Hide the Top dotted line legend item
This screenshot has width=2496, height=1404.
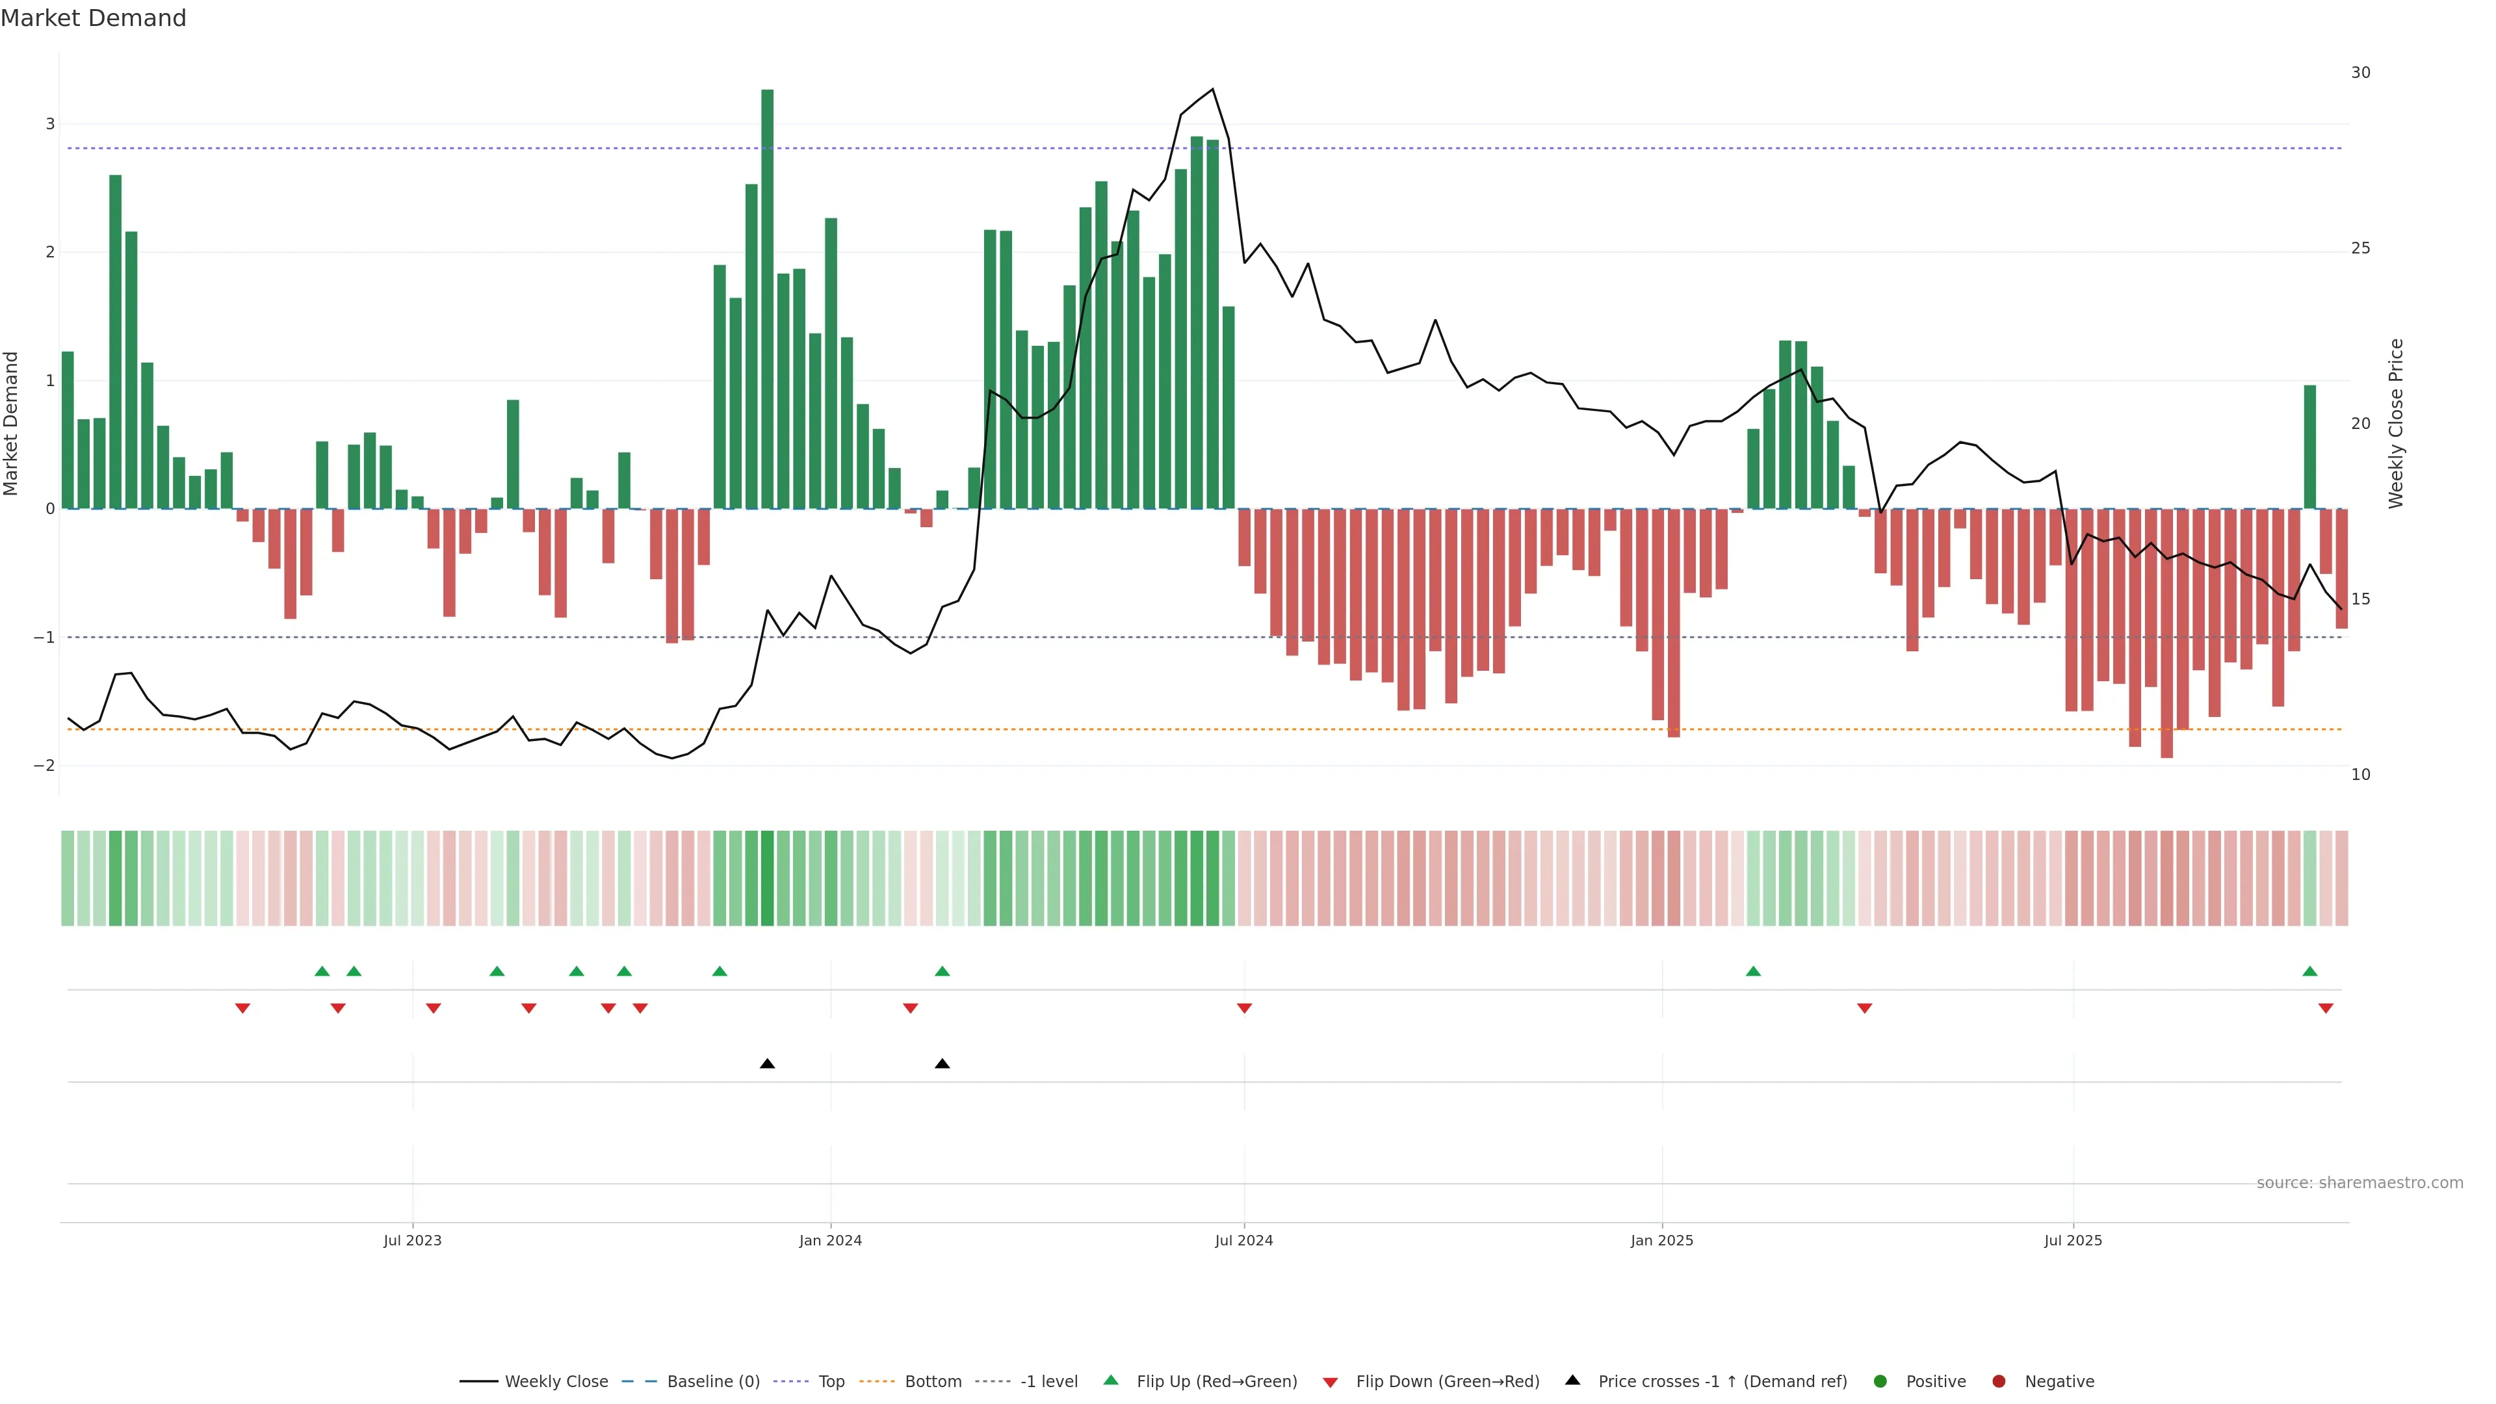click(x=831, y=1382)
